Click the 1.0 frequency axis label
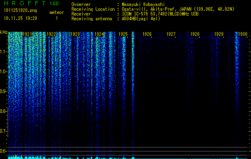Viewport: 251px width, 159px height. 3,72
